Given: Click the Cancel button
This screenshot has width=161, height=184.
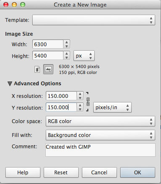Looking at the screenshot, I should click(99, 172).
